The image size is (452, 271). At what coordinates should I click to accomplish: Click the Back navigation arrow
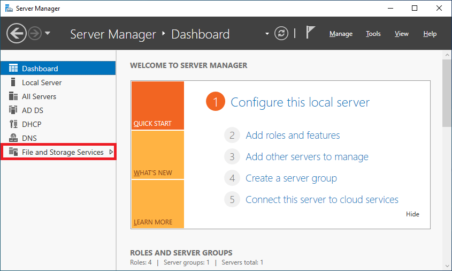coord(17,34)
